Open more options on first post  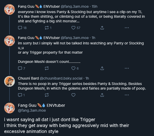click(x=127, y=28)
